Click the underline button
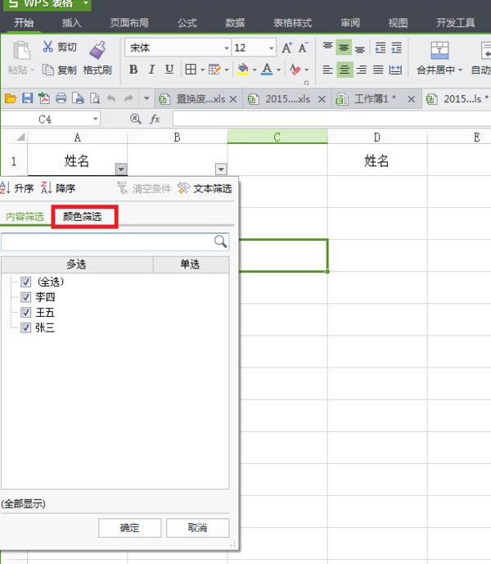This screenshot has width=491, height=564. pyautogui.click(x=169, y=70)
